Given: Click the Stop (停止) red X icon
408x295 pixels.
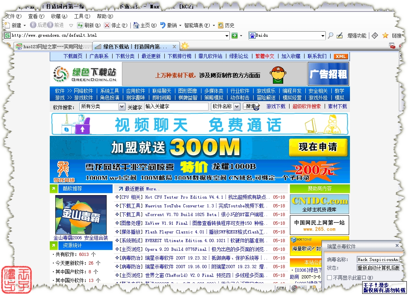Looking at the screenshot, I should (x=107, y=25).
